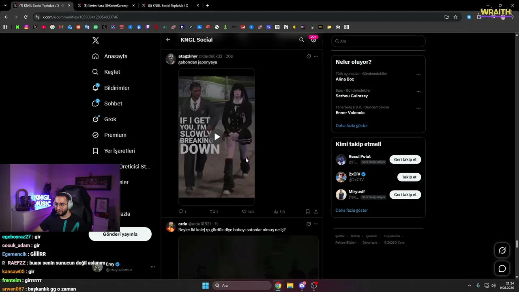Ask Grok about arda's post
This screenshot has height=292, width=519.
(x=309, y=224)
